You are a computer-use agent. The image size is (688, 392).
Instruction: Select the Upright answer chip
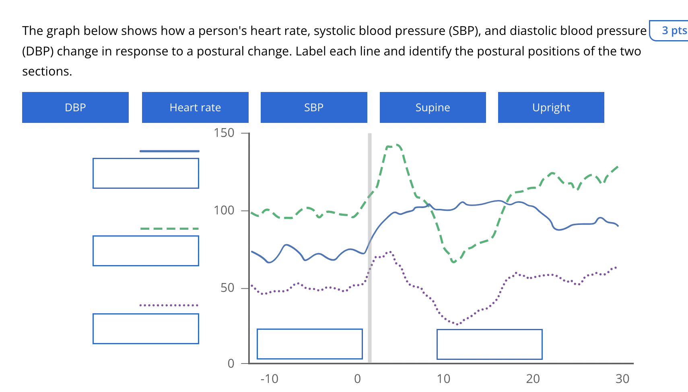[551, 107]
